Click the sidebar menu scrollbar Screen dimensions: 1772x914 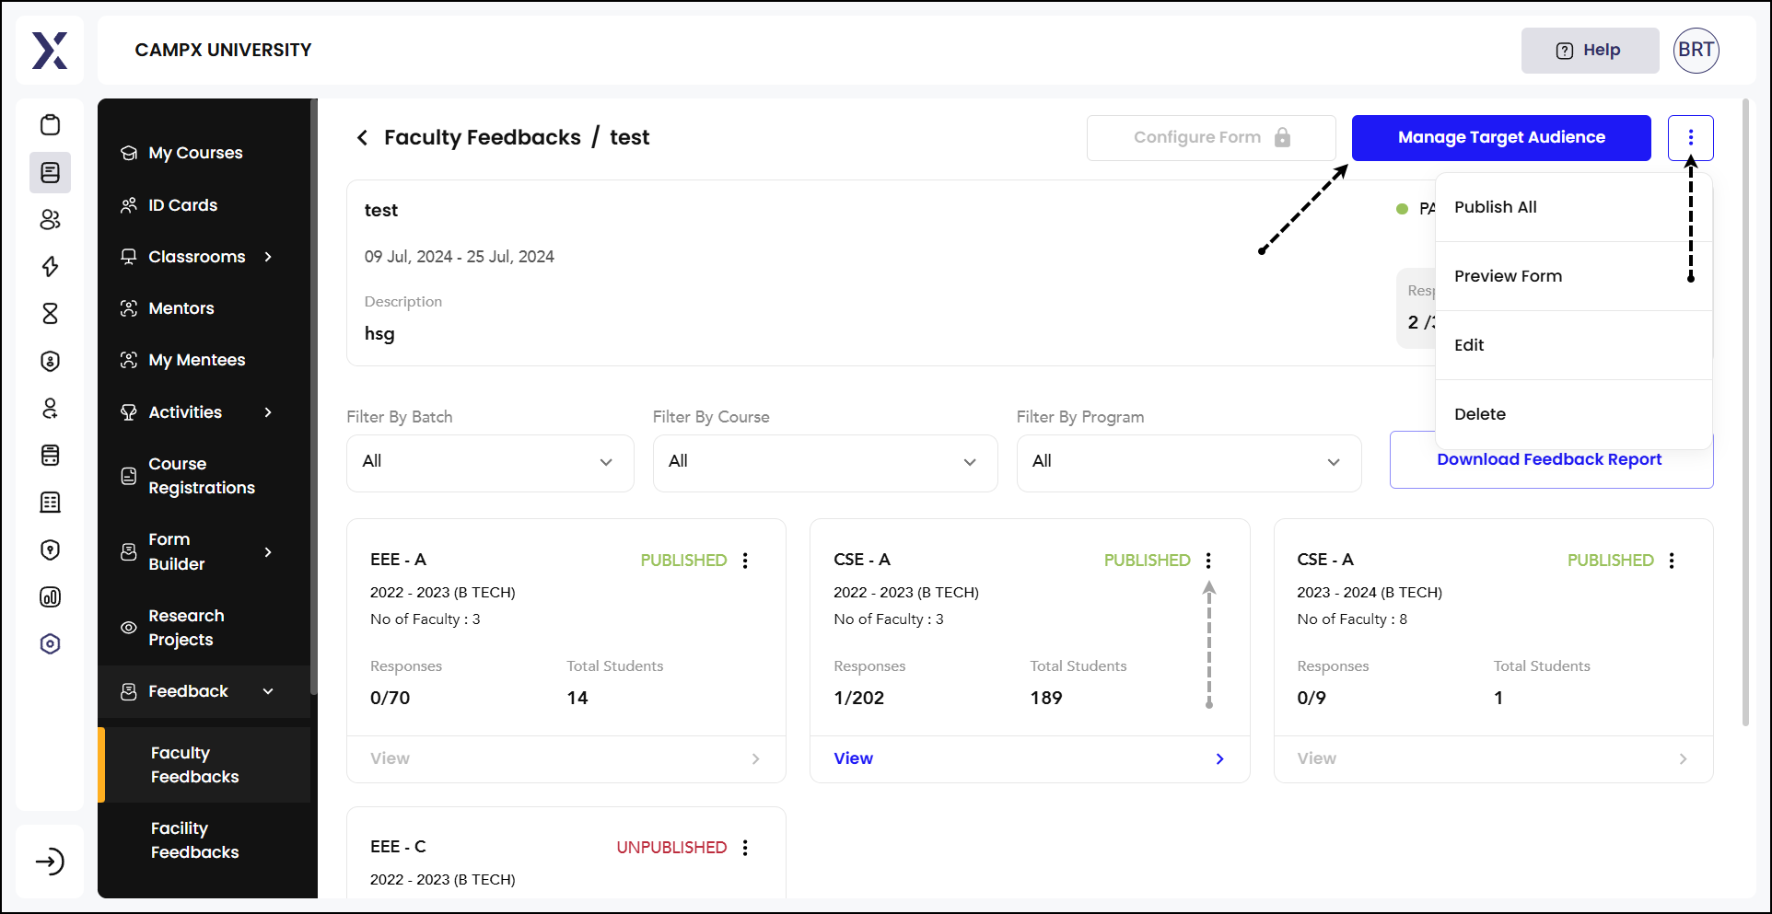pyautogui.click(x=314, y=396)
